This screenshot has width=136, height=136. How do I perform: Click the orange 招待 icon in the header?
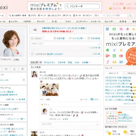coord(124,8)
